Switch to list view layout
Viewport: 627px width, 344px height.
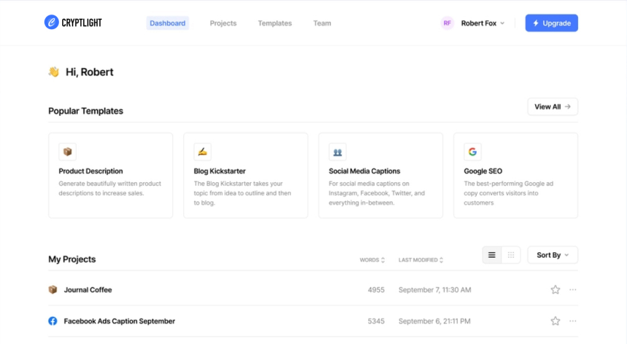tap(492, 255)
